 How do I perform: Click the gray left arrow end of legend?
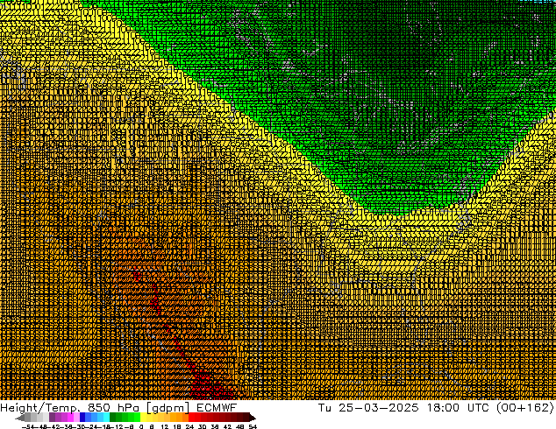tap(20, 418)
